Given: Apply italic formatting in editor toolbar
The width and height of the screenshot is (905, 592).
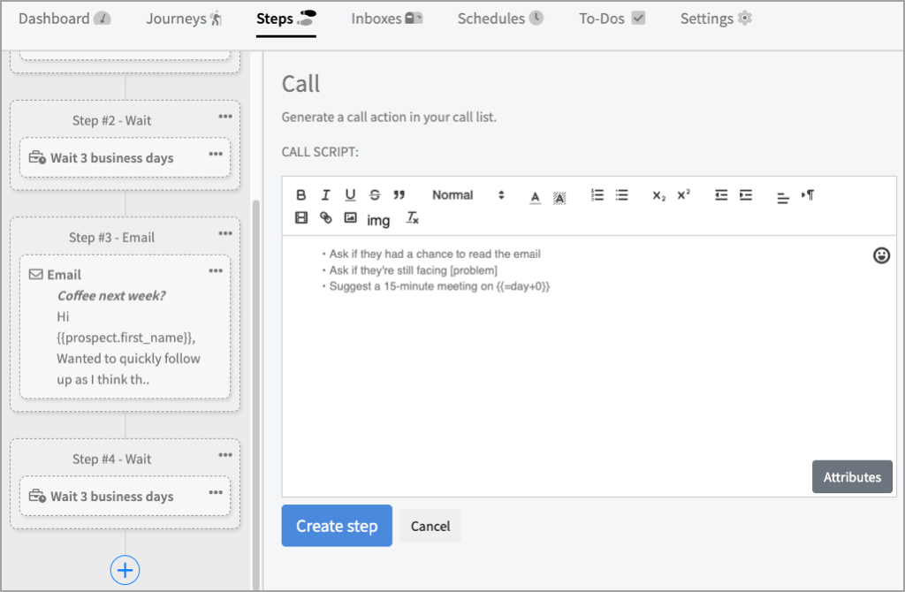Looking at the screenshot, I should [325, 195].
